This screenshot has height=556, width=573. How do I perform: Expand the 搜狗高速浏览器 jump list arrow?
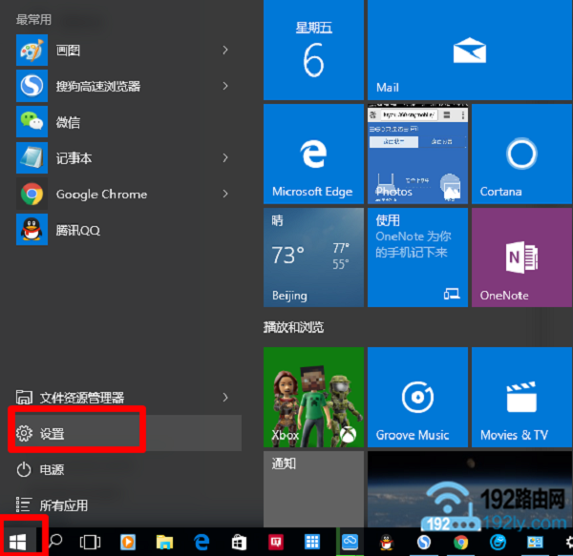(x=225, y=86)
